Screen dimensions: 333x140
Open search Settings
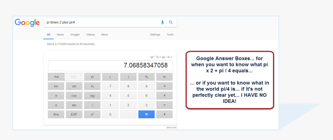point(155,34)
